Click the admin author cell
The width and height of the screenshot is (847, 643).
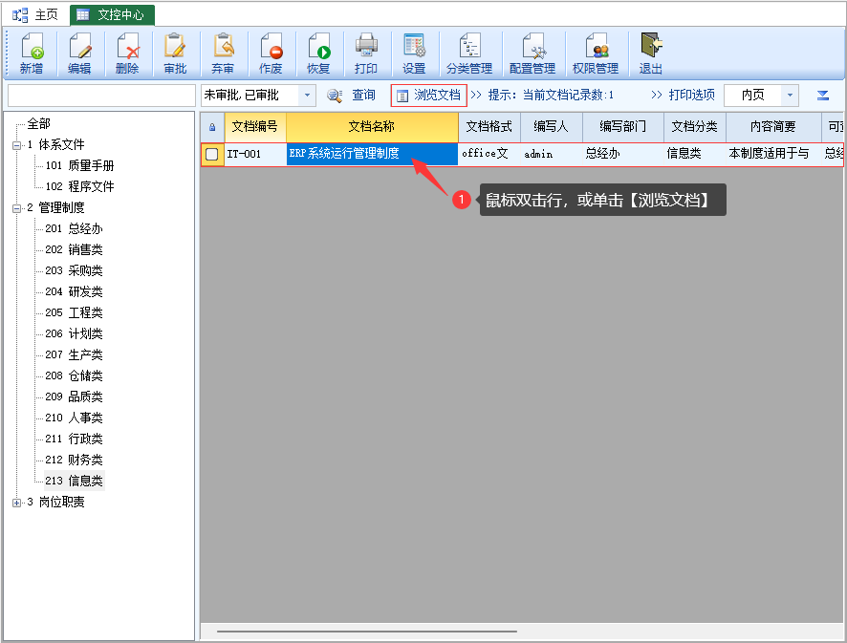[552, 154]
